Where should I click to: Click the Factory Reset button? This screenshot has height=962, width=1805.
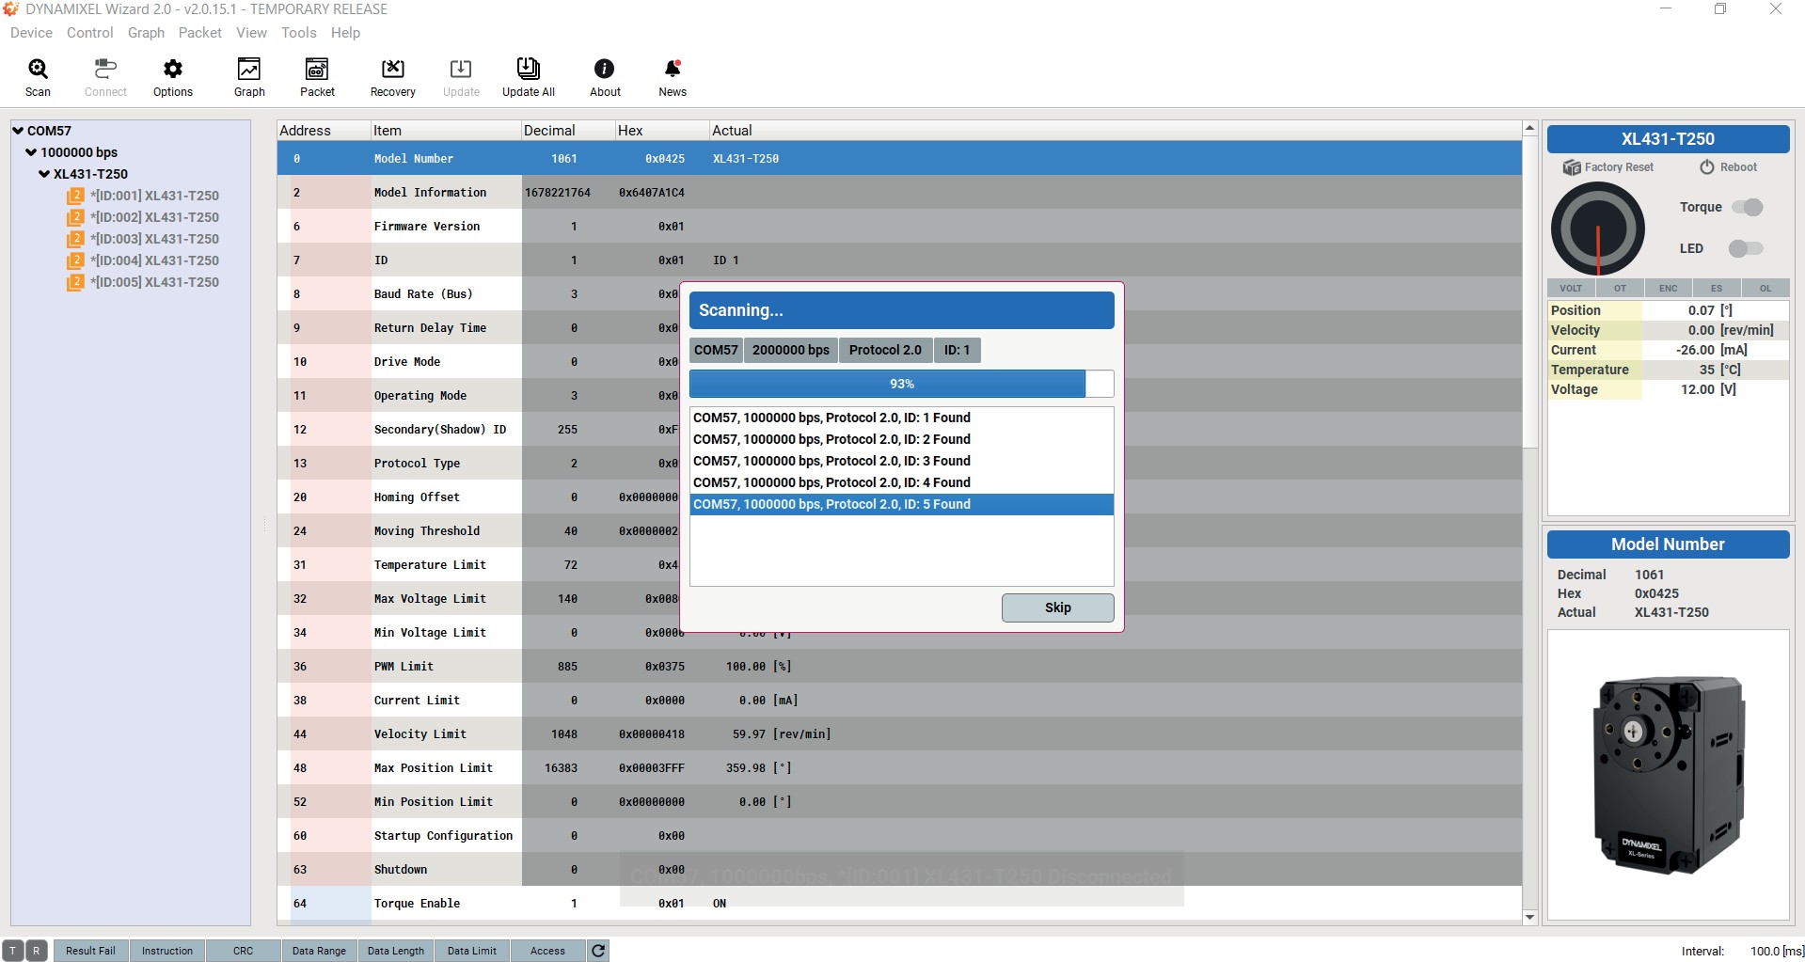1608,167
